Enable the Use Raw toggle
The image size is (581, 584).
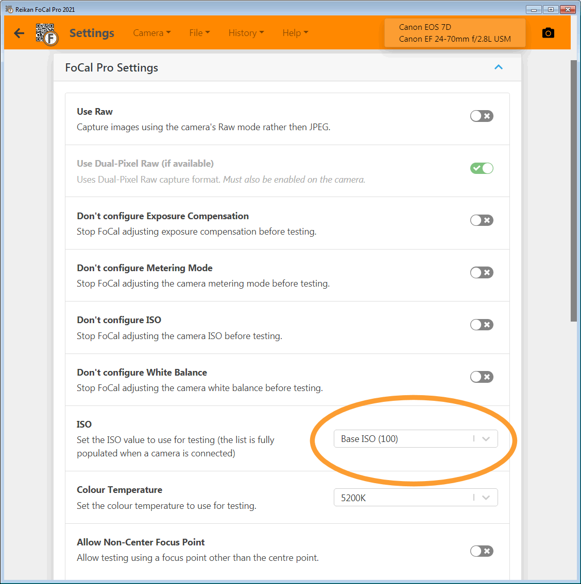click(x=482, y=116)
